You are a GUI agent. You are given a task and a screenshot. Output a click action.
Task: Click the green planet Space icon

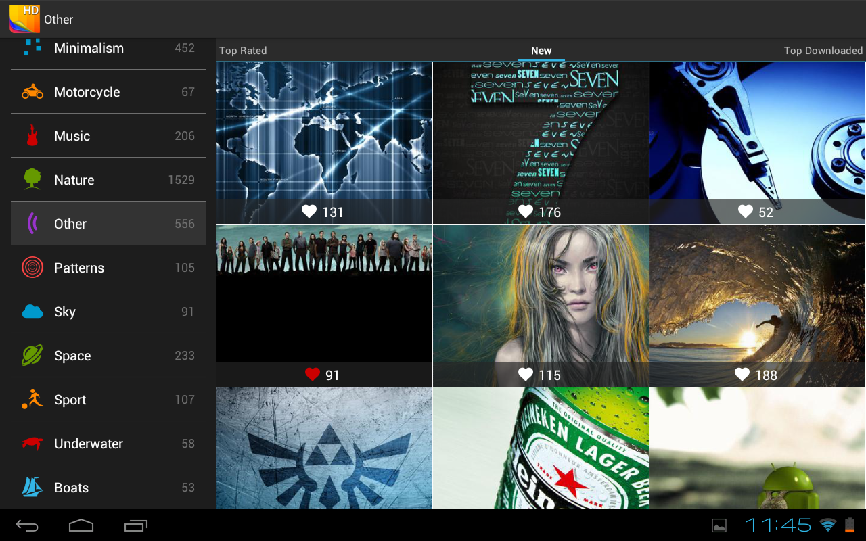[x=32, y=355]
